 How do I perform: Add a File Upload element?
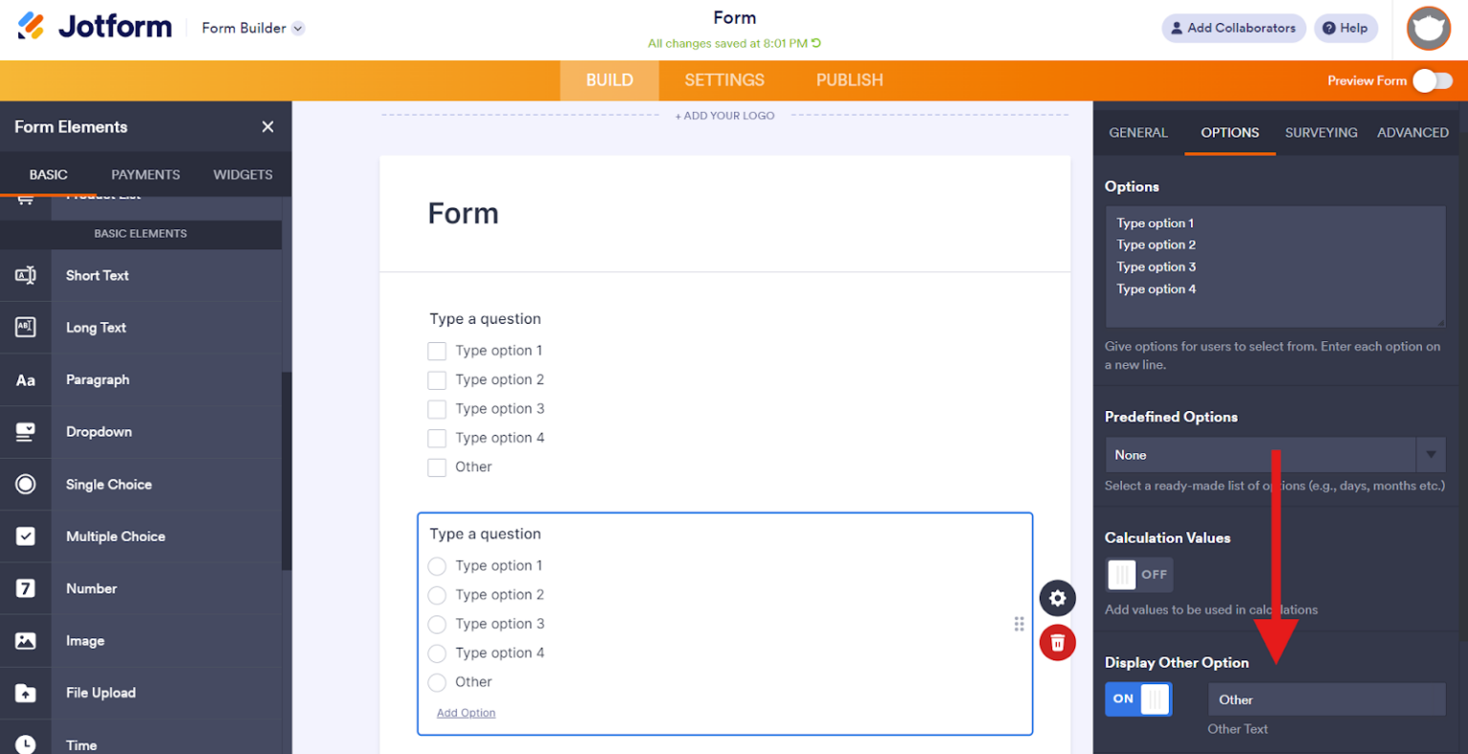[x=100, y=692]
